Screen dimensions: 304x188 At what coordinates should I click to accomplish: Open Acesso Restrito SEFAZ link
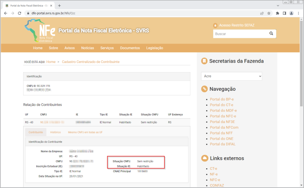pos(236,25)
